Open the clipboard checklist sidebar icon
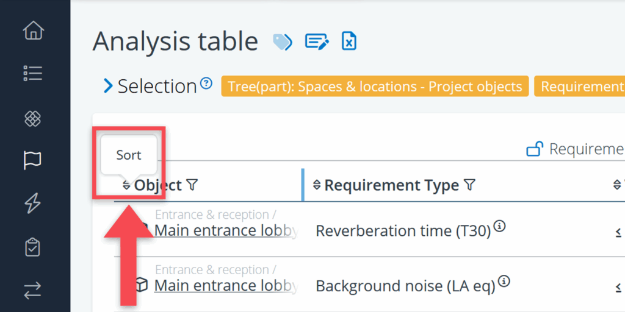625x312 pixels. pyautogui.click(x=32, y=248)
